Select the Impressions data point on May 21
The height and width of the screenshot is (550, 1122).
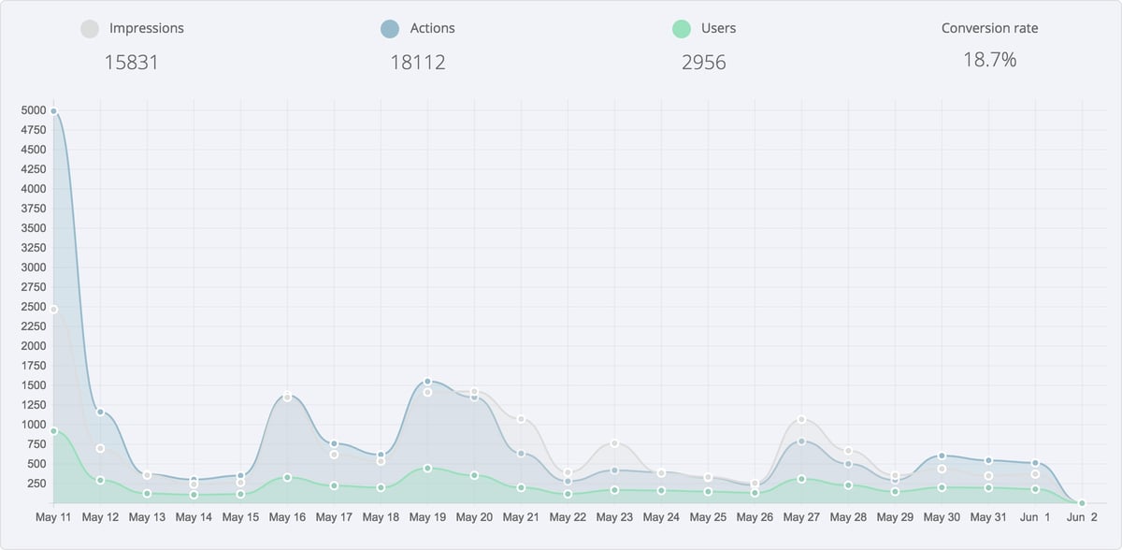click(x=521, y=419)
